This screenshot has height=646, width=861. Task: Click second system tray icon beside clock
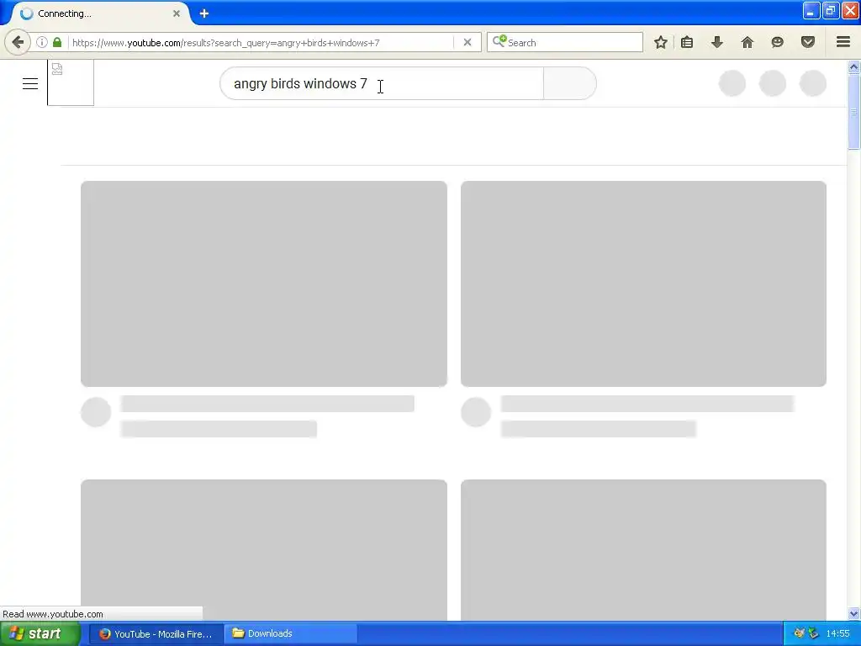[x=813, y=633]
